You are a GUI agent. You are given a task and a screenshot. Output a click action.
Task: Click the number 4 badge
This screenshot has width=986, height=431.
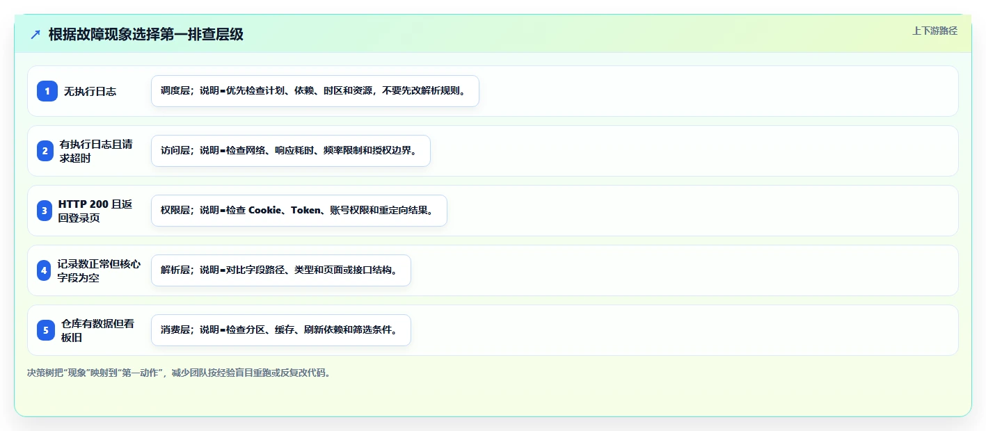pyautogui.click(x=45, y=270)
